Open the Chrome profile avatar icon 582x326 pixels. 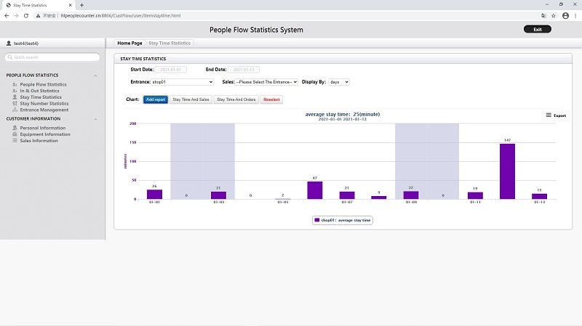565,15
